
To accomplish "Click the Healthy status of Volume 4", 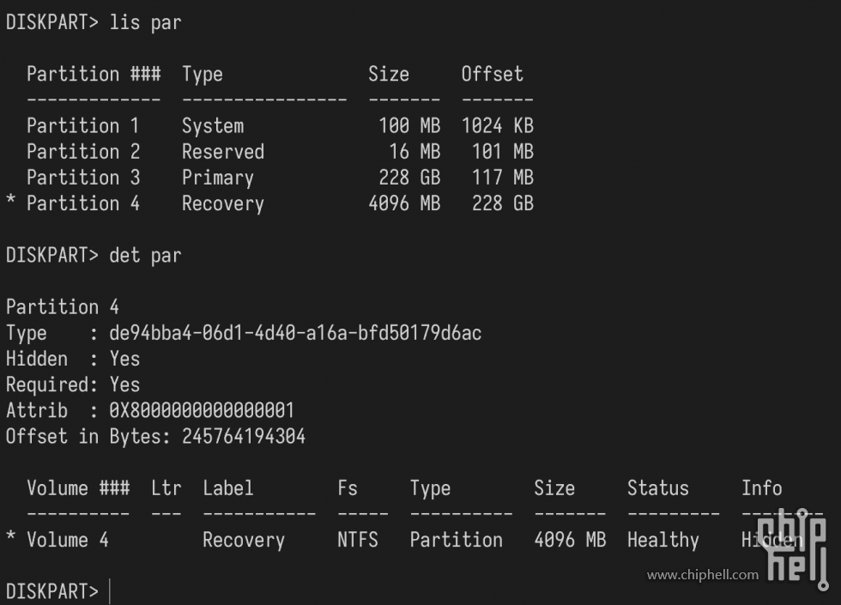I will 663,540.
